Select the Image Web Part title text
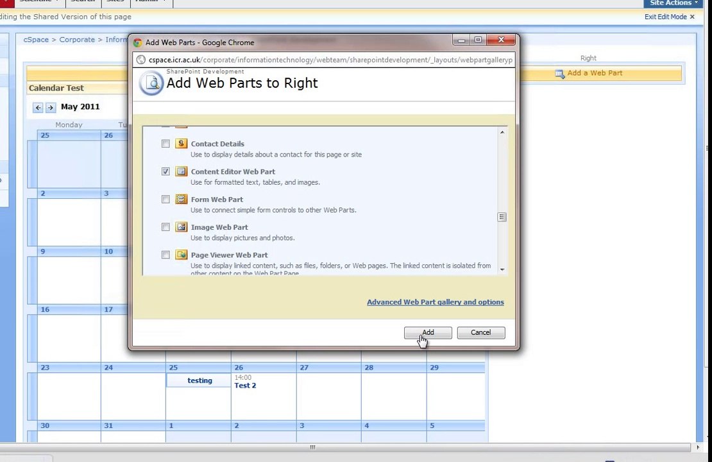 [219, 227]
